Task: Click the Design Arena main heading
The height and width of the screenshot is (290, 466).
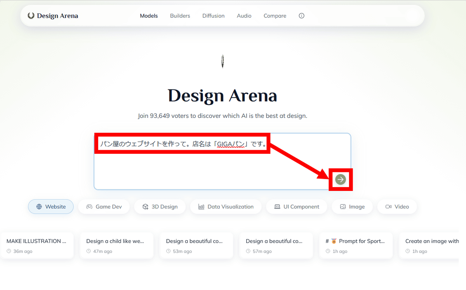Action: click(x=223, y=96)
